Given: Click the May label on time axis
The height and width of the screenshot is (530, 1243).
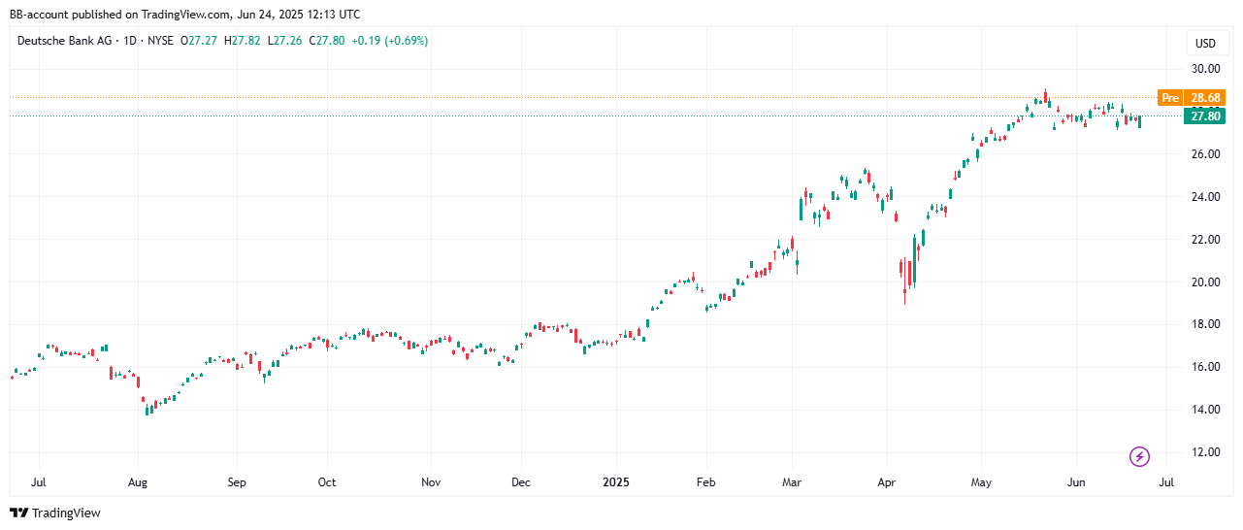Looking at the screenshot, I should pos(981,482).
